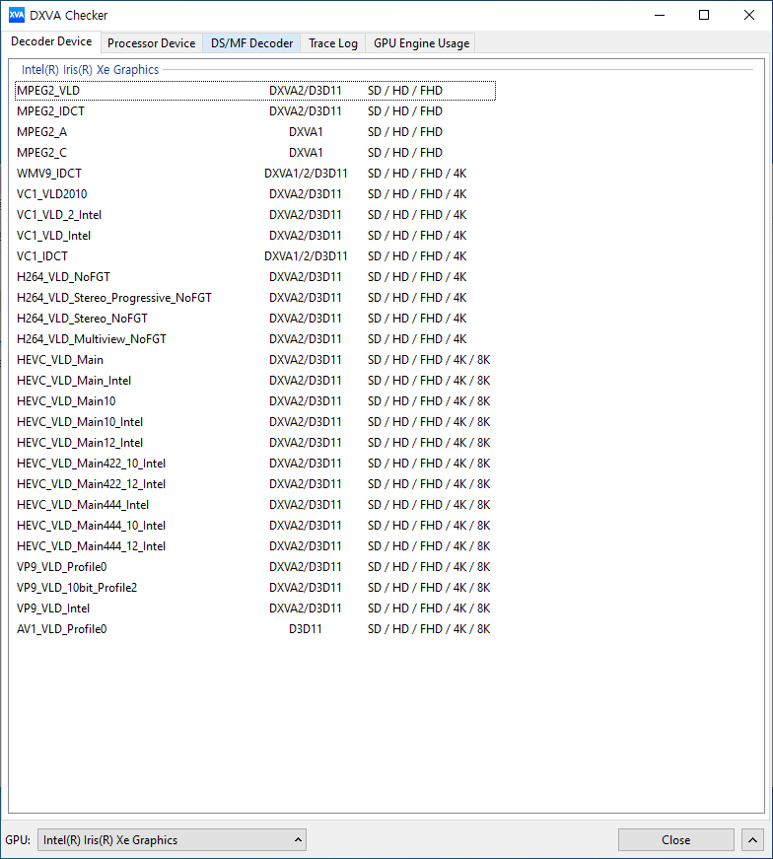Select the HEVC_VLD_Main444_12_Intel row
Viewport: 773px width, 859px height.
tap(255, 546)
